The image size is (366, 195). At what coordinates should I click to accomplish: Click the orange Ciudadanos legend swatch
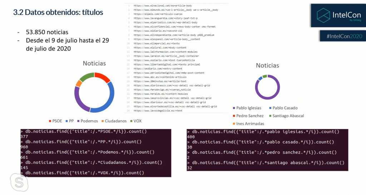pos(103,121)
